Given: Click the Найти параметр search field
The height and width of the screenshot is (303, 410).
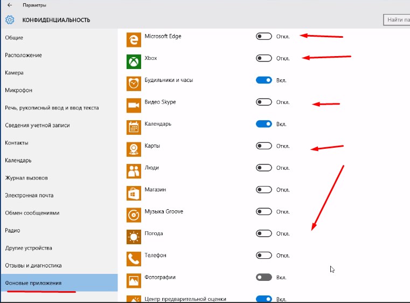Looking at the screenshot, I should (397, 19).
